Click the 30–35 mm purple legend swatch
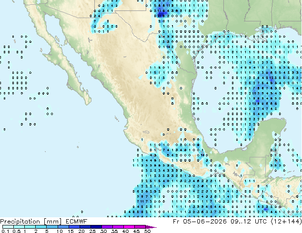This screenshot has width=302, height=233. (x=107, y=227)
